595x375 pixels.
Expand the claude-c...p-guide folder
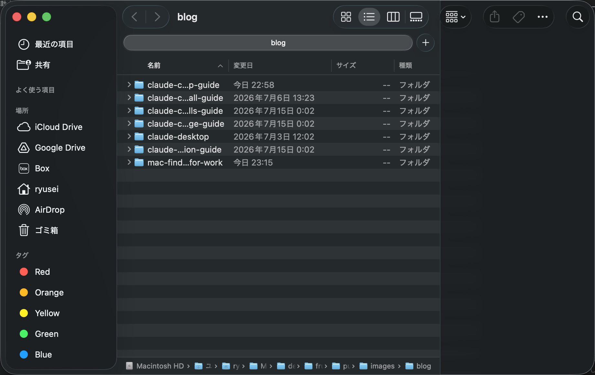click(129, 85)
